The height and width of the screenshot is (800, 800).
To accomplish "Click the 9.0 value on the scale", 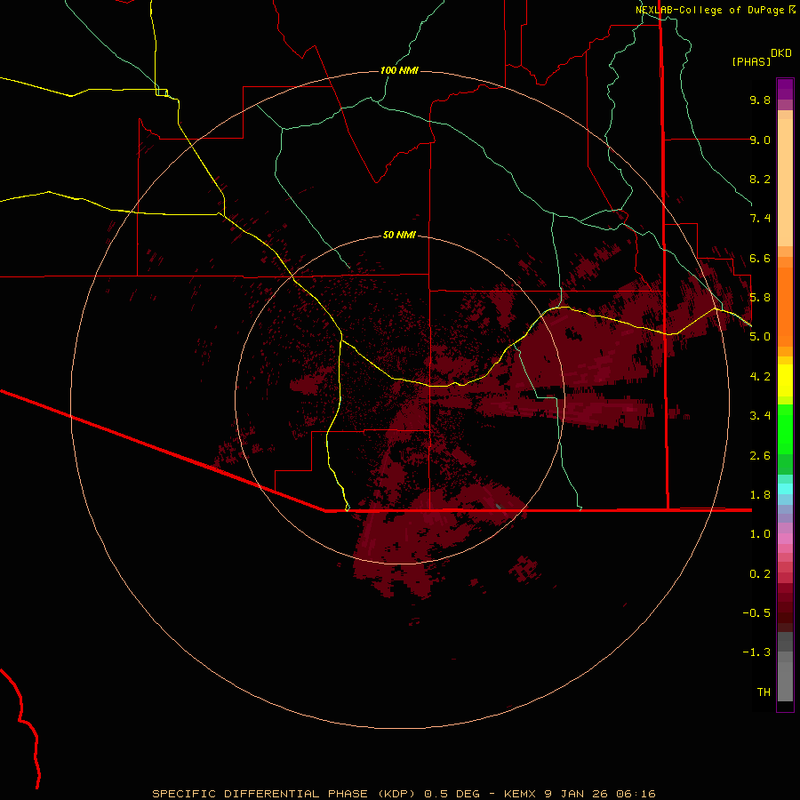I will (x=760, y=140).
